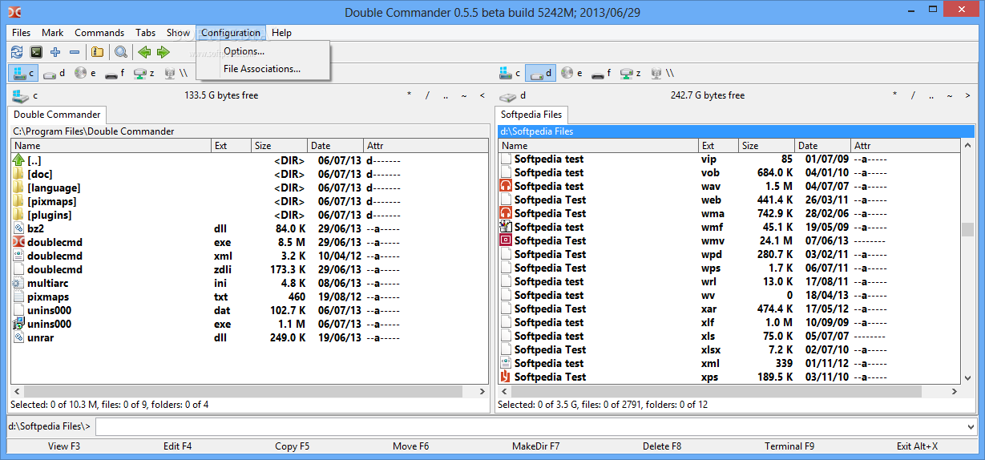Select network drive z in left drive bar
The width and height of the screenshot is (985, 460).
pyautogui.click(x=144, y=73)
